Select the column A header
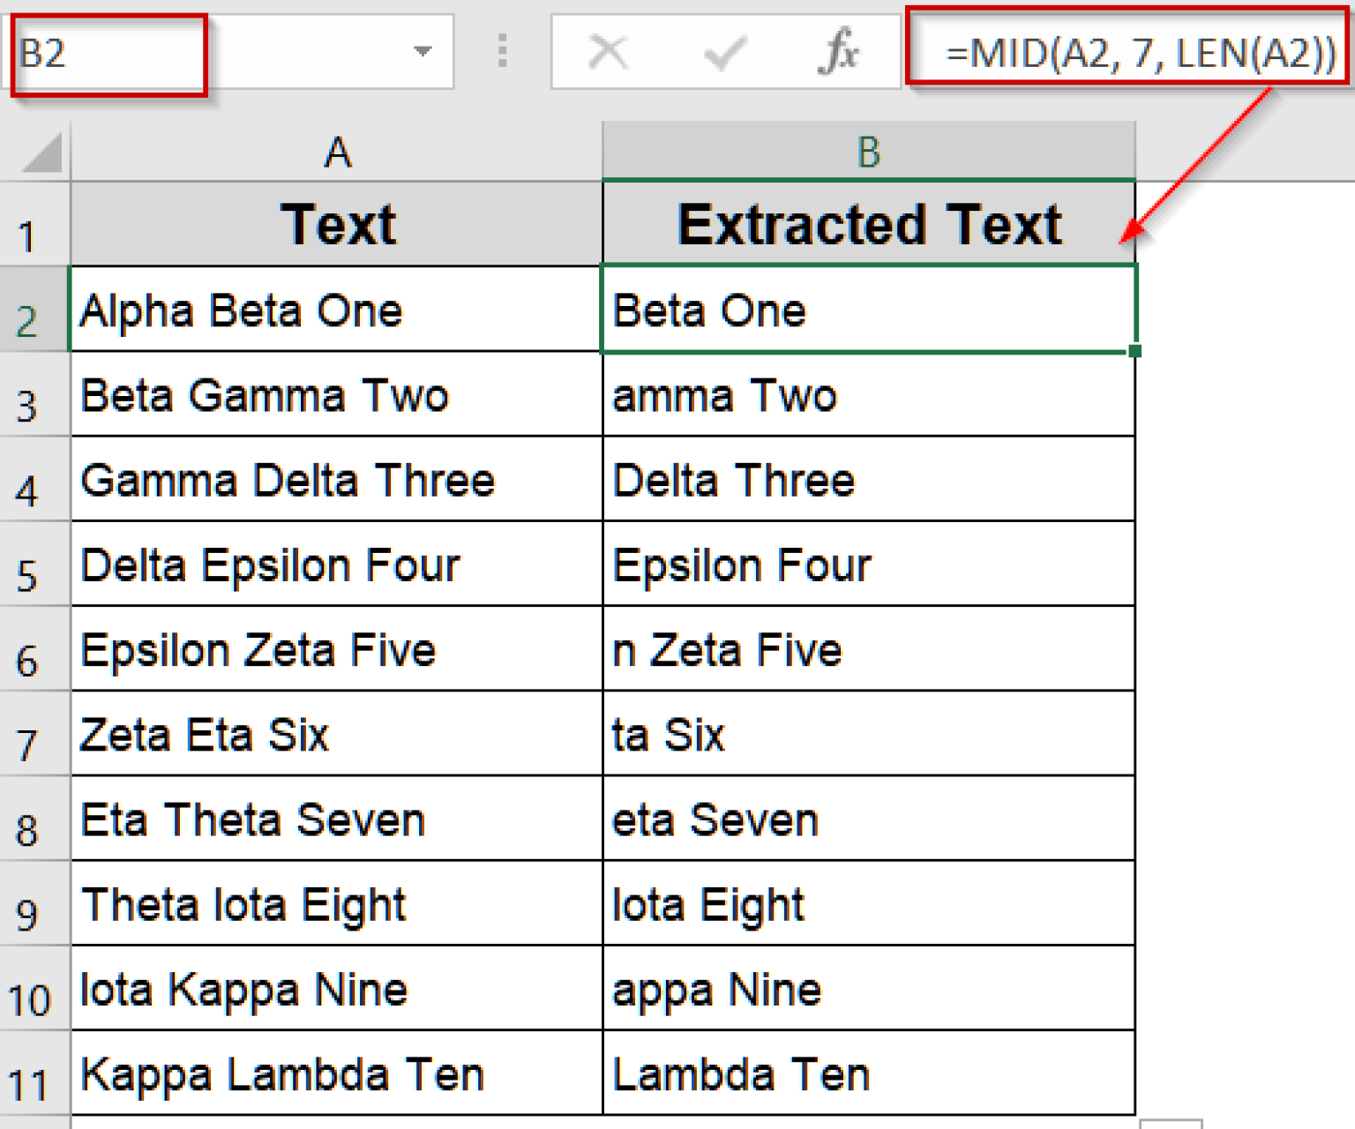 point(337,150)
